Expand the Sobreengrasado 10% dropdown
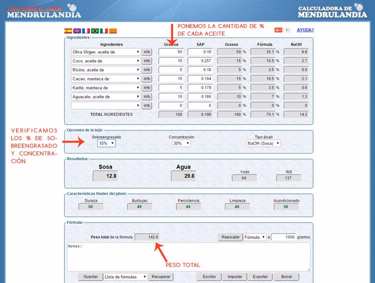 [106, 143]
